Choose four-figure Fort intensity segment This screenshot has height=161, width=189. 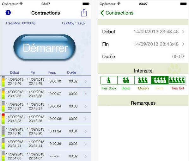pos(160,80)
